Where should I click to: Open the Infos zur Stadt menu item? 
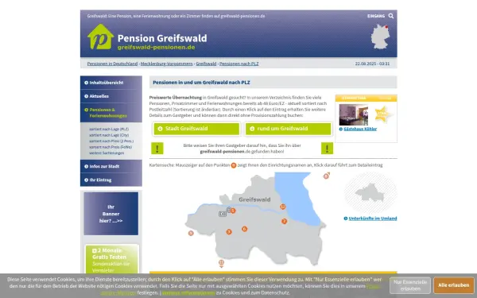coord(111,166)
